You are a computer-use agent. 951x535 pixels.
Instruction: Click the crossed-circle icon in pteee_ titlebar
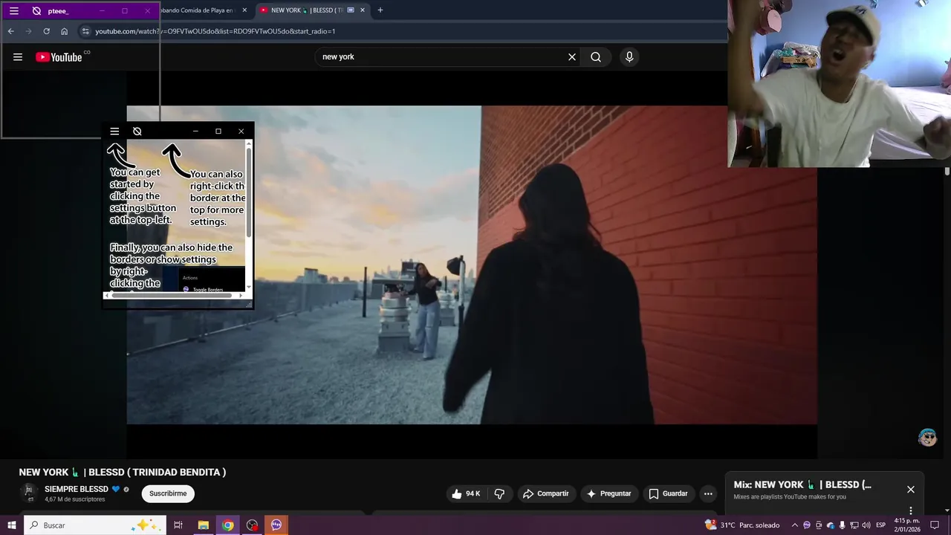(x=36, y=11)
